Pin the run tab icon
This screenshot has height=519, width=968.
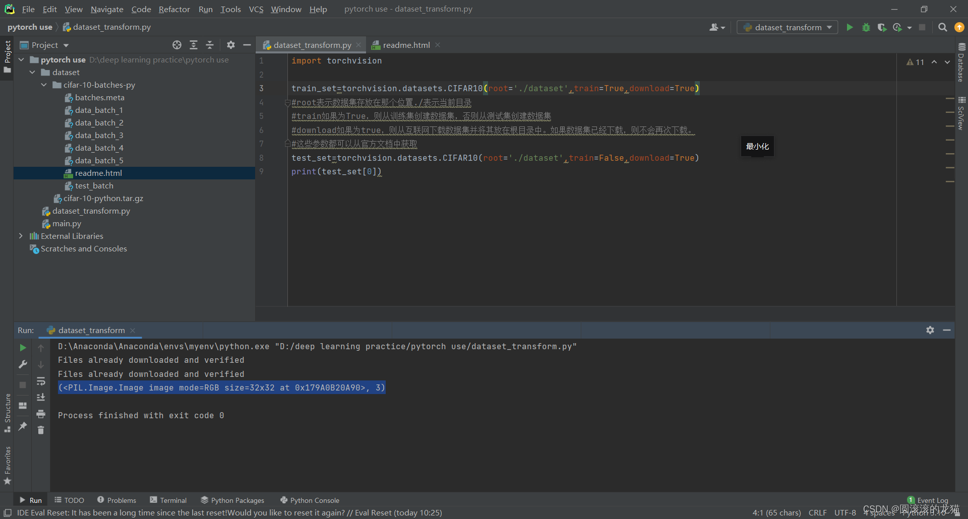23,426
